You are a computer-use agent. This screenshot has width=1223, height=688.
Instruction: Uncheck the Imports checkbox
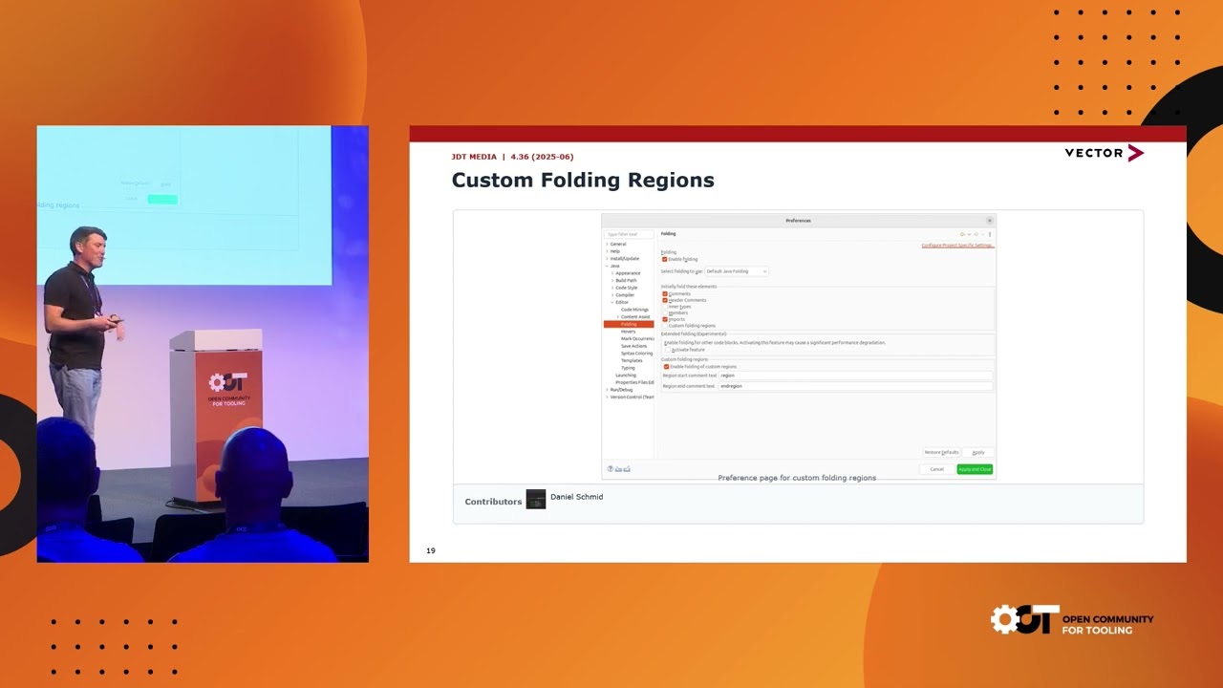(665, 319)
